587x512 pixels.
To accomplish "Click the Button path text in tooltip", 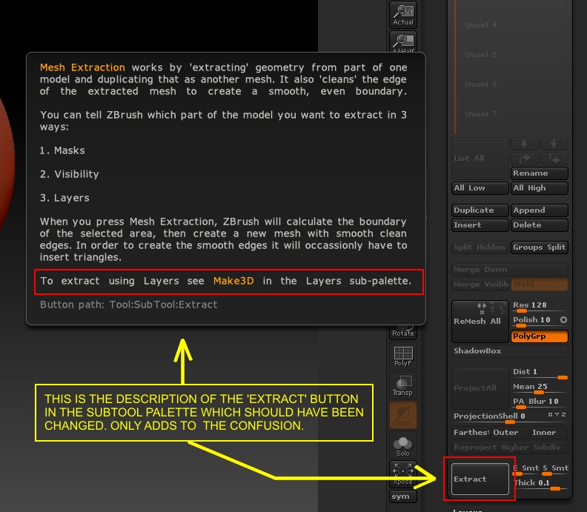I will pyautogui.click(x=128, y=305).
